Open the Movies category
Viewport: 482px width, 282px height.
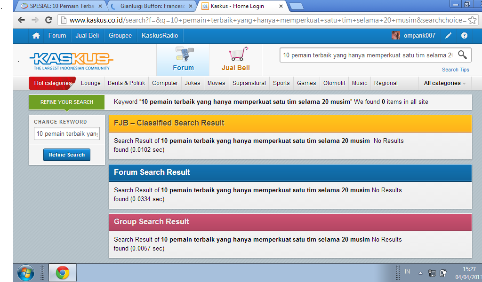click(216, 83)
